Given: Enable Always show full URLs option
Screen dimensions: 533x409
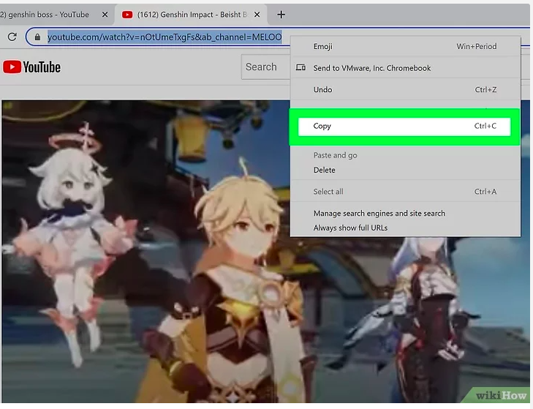Looking at the screenshot, I should coord(405,228).
